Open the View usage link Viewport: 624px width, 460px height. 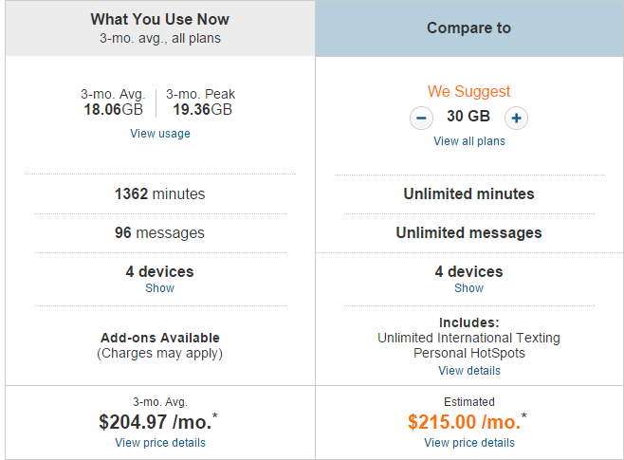(x=160, y=134)
